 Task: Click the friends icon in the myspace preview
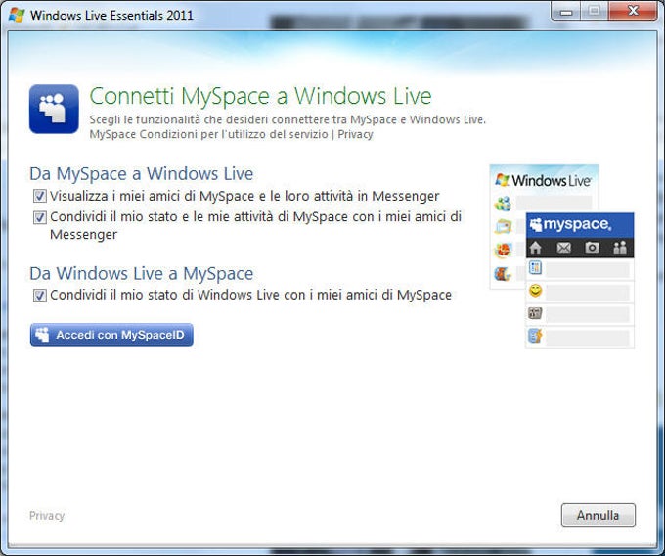[x=620, y=248]
